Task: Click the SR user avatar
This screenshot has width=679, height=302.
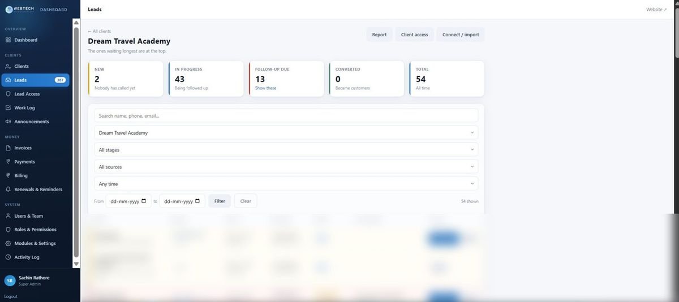Action: point(10,281)
